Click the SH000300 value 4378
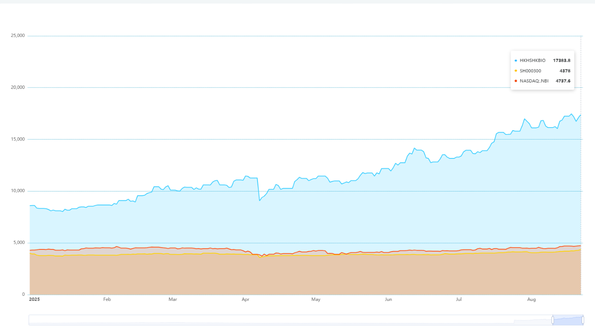The image size is (595, 328). (565, 71)
